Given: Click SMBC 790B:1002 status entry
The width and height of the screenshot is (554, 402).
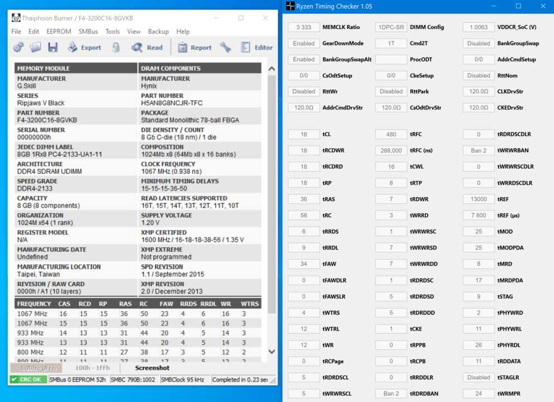Looking at the screenshot, I should (x=133, y=380).
